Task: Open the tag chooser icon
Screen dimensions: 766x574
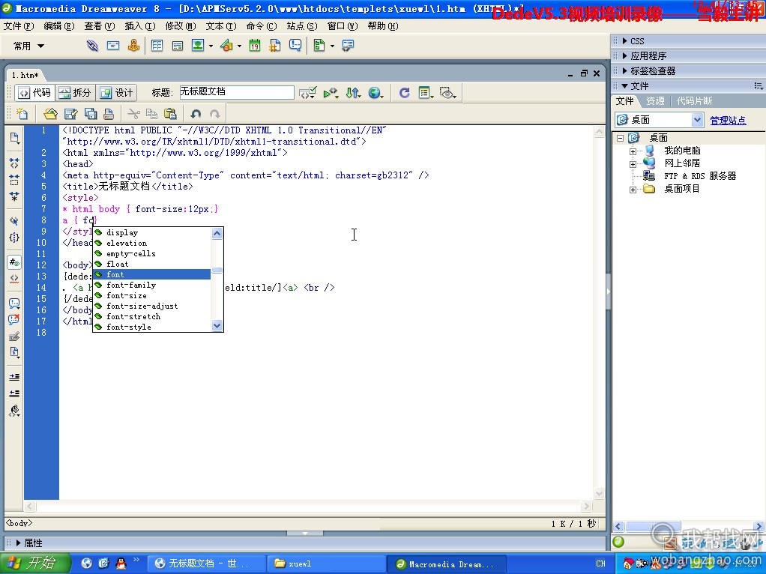Action: (347, 46)
